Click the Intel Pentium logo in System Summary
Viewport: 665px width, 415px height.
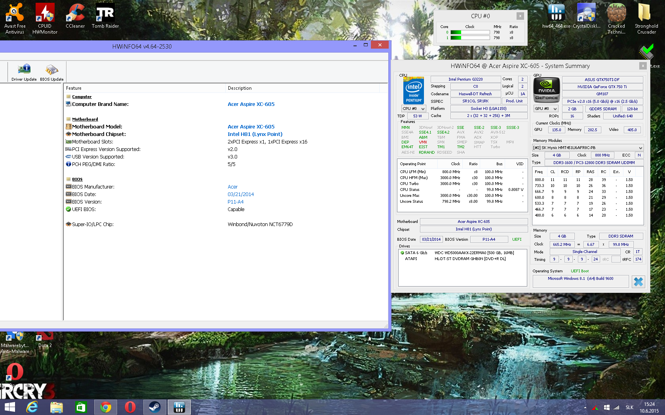414,90
